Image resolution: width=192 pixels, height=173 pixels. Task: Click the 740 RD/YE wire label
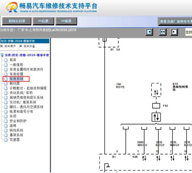(x=120, y=86)
